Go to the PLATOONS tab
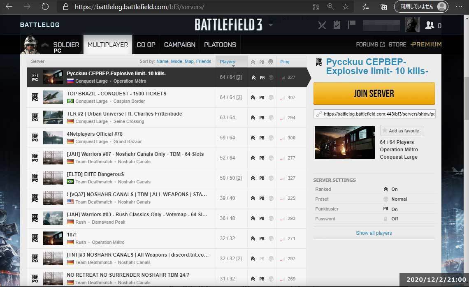469x287 pixels. 220,44
